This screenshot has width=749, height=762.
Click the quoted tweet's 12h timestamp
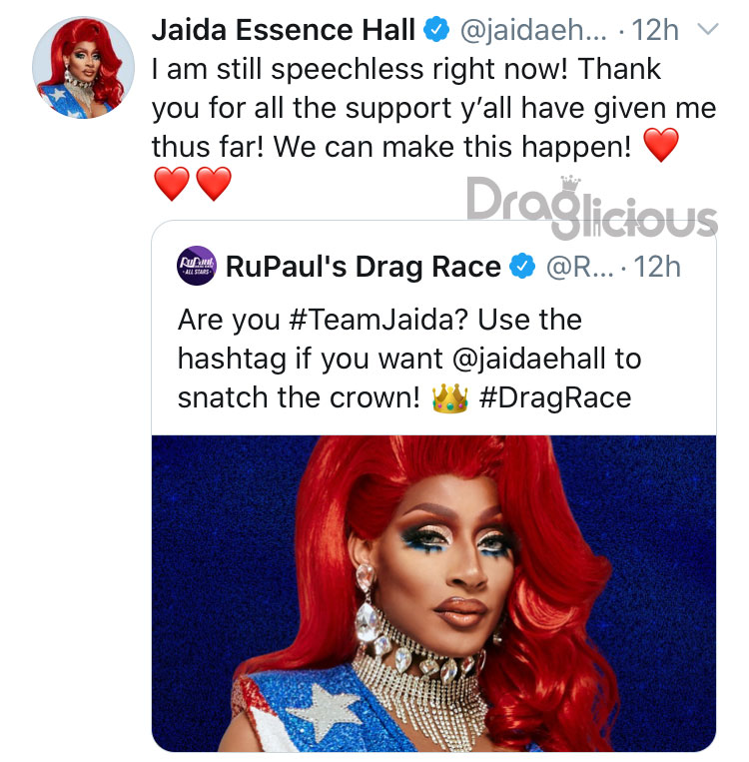tap(657, 267)
